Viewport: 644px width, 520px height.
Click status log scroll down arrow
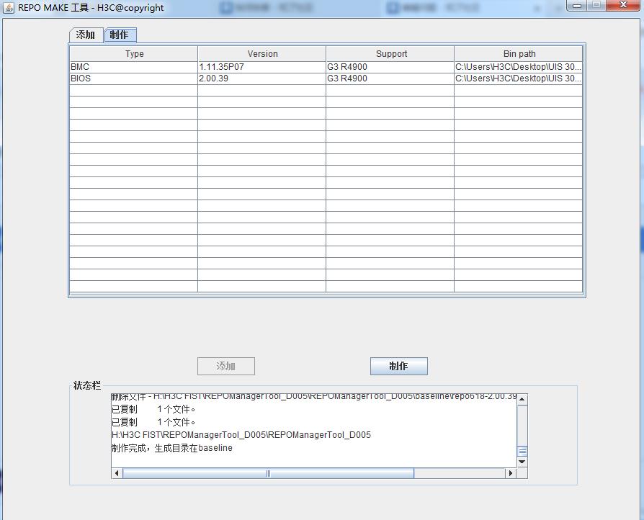522,462
